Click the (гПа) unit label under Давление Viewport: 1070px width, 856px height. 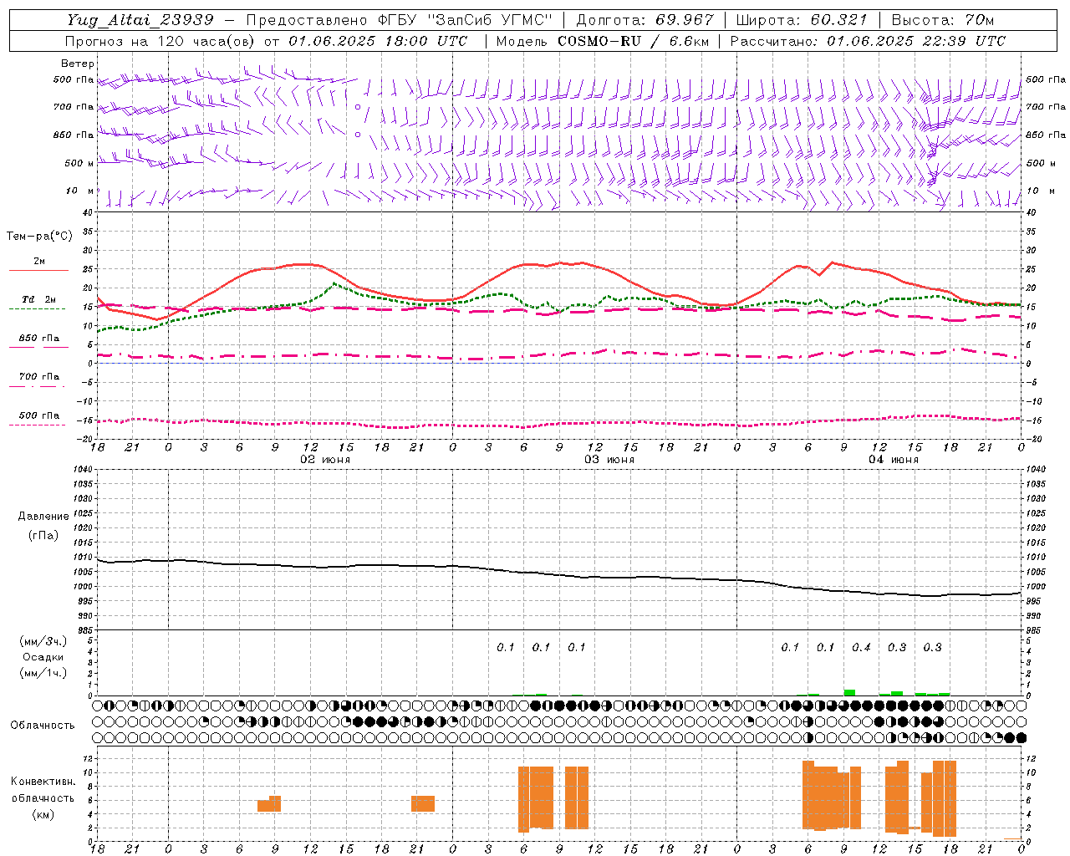43,535
